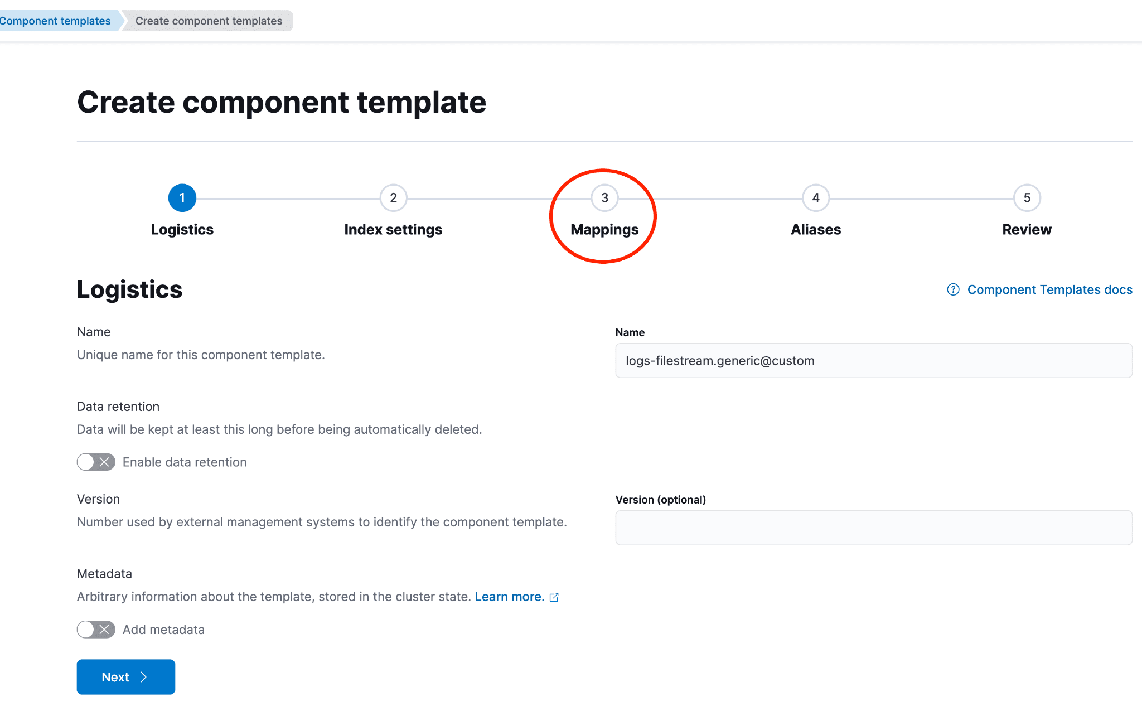
Task: Click step 5 circle icon
Action: click(1027, 198)
